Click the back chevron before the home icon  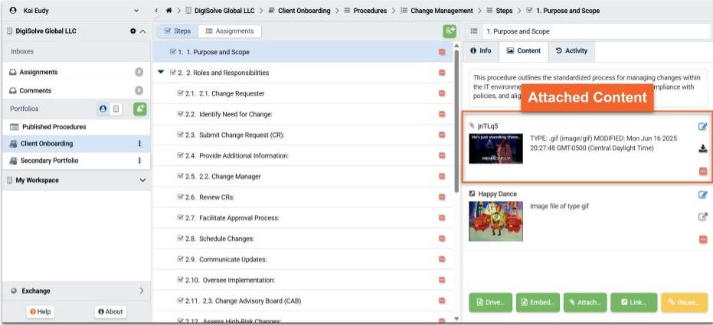coord(156,11)
